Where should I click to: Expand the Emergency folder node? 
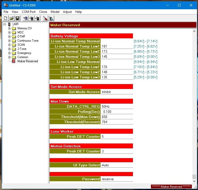tap(10, 53)
